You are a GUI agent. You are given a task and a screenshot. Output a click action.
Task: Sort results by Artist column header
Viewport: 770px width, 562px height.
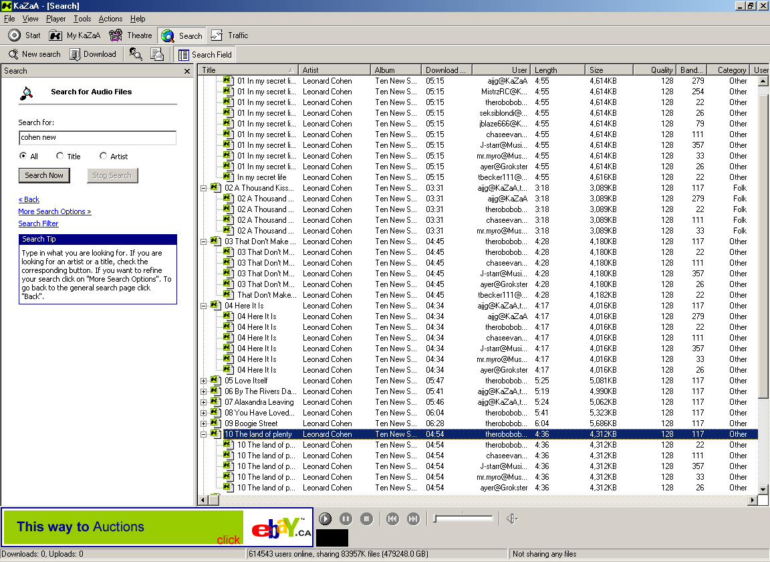coord(334,70)
